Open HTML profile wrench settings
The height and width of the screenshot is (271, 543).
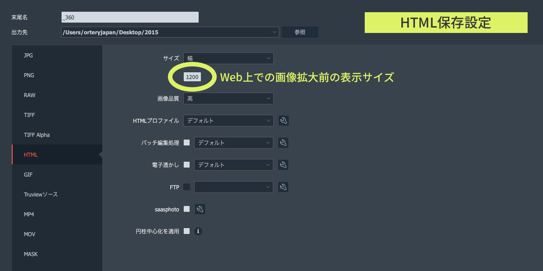tap(283, 121)
